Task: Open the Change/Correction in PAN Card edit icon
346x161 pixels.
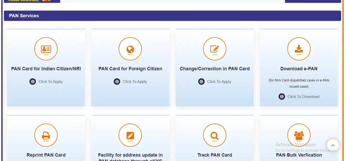Action: (x=215, y=49)
